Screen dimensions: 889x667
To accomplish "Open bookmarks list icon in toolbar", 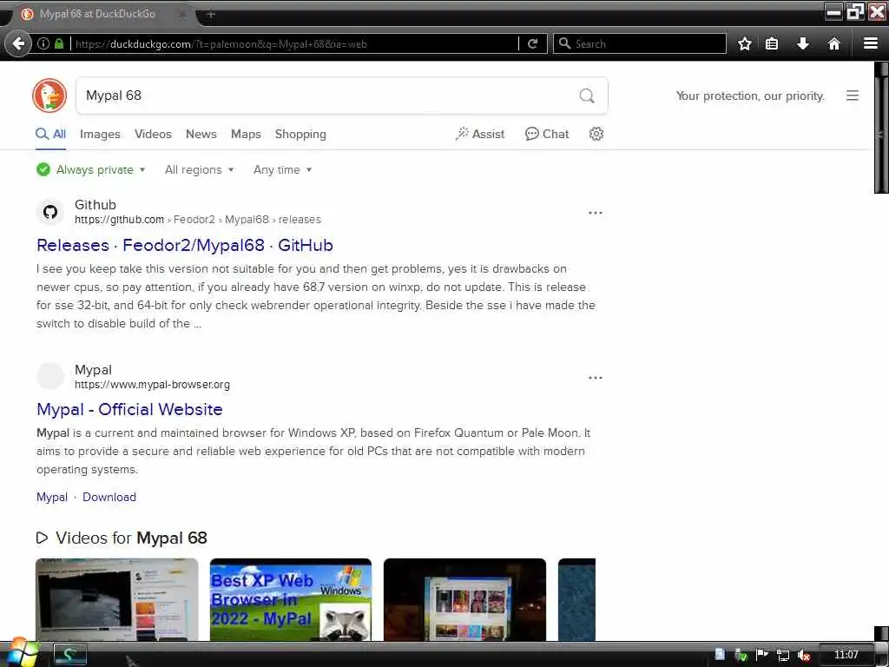I will [x=772, y=43].
